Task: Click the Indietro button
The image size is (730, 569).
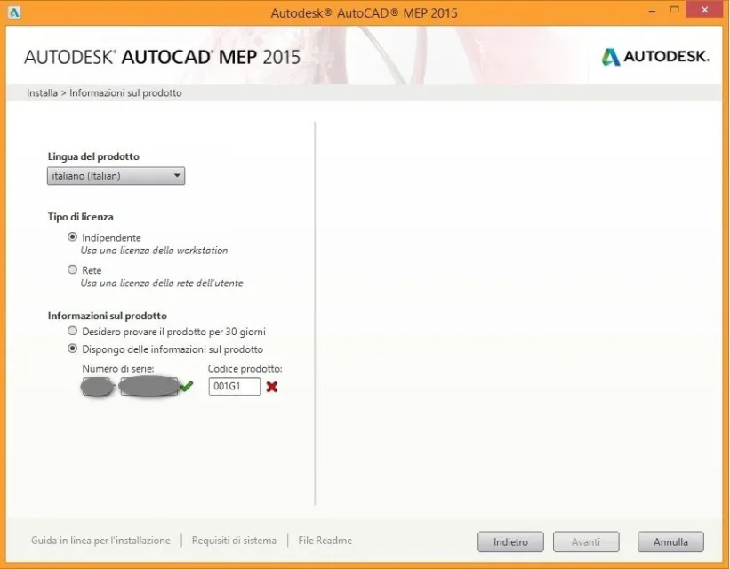Action: (x=510, y=542)
